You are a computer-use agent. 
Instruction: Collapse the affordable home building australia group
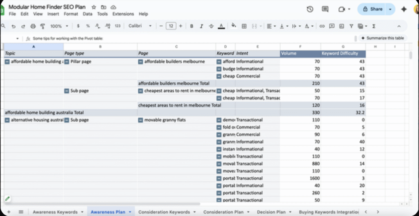[7, 62]
